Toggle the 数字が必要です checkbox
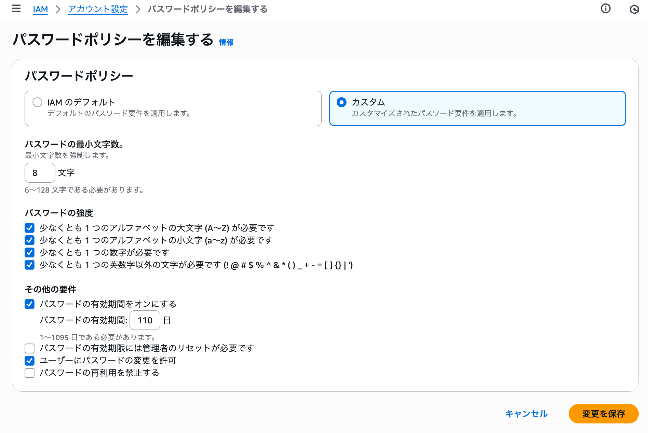The width and height of the screenshot is (648, 433). tap(30, 252)
